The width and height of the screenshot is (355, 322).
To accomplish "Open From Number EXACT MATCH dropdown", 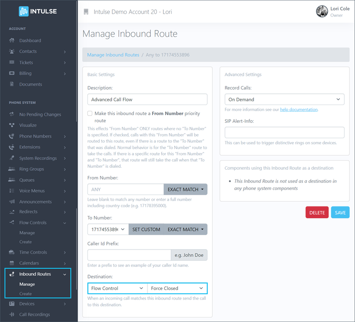I will [185, 189].
